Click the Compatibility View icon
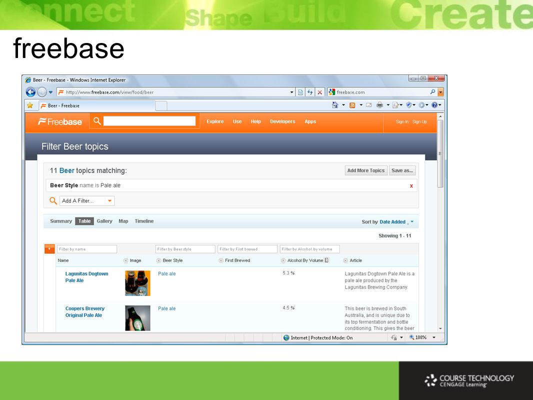The width and height of the screenshot is (533, 400). [300, 92]
